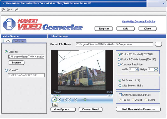Adjust the volume slider

click(x=85, y=100)
